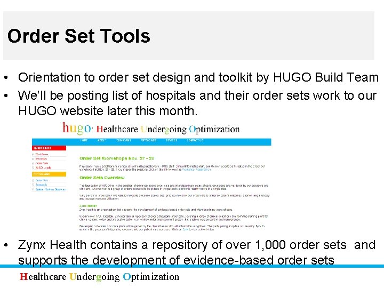
Task: Click the 'Order Sets Overview' green heading
Action: pyautogui.click(x=102, y=178)
